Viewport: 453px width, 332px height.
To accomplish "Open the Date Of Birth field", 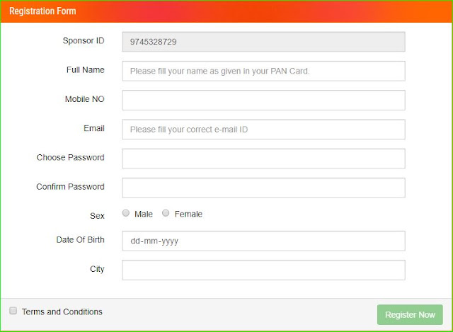I will [x=263, y=241].
